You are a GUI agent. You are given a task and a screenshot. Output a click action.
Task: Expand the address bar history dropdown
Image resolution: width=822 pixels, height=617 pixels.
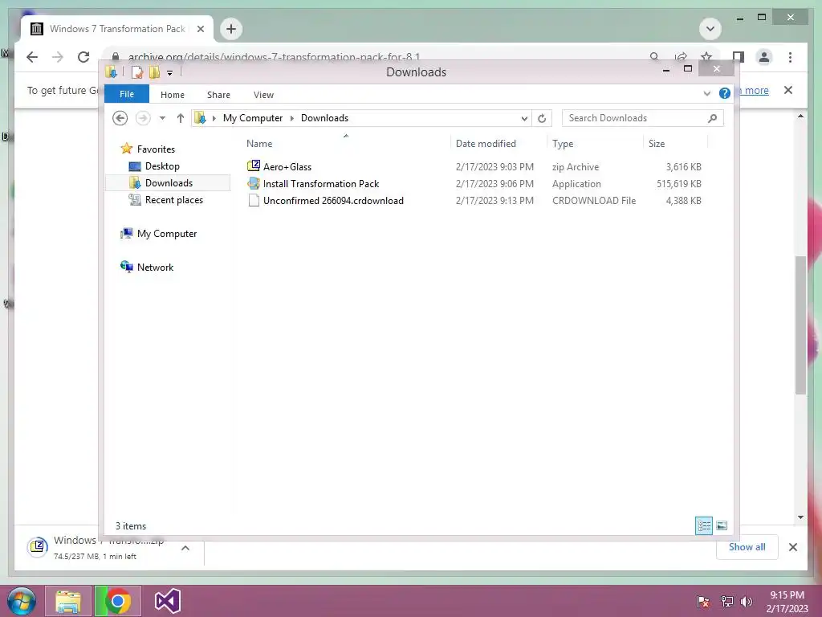tap(524, 119)
